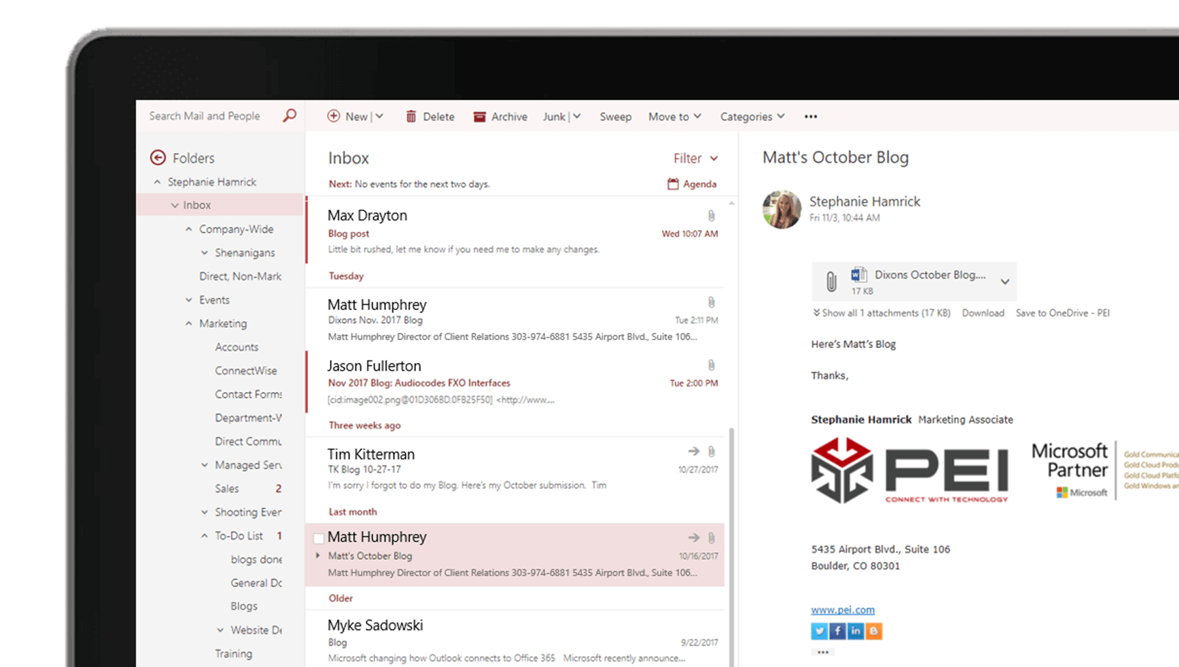Expand the Managed Services folder chevron
Viewport: 1179px width, 667px height.
point(204,465)
